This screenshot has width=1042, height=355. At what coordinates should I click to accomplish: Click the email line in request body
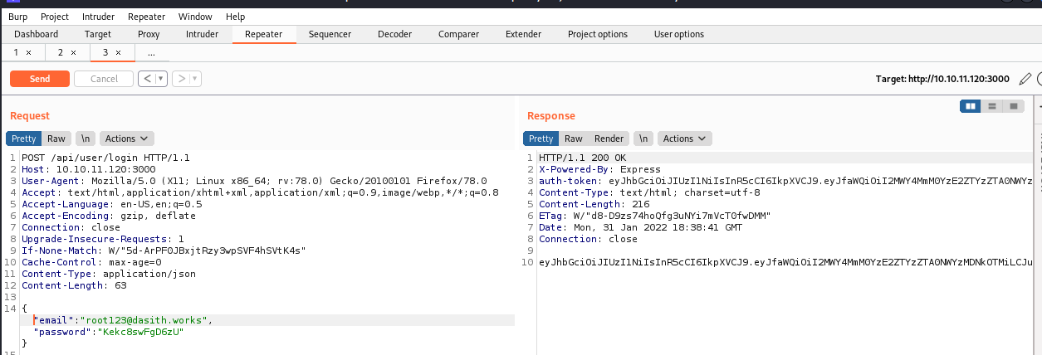click(123, 319)
